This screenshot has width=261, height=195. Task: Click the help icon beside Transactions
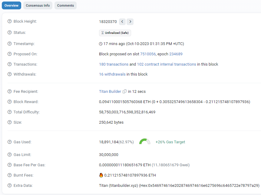(10, 64)
